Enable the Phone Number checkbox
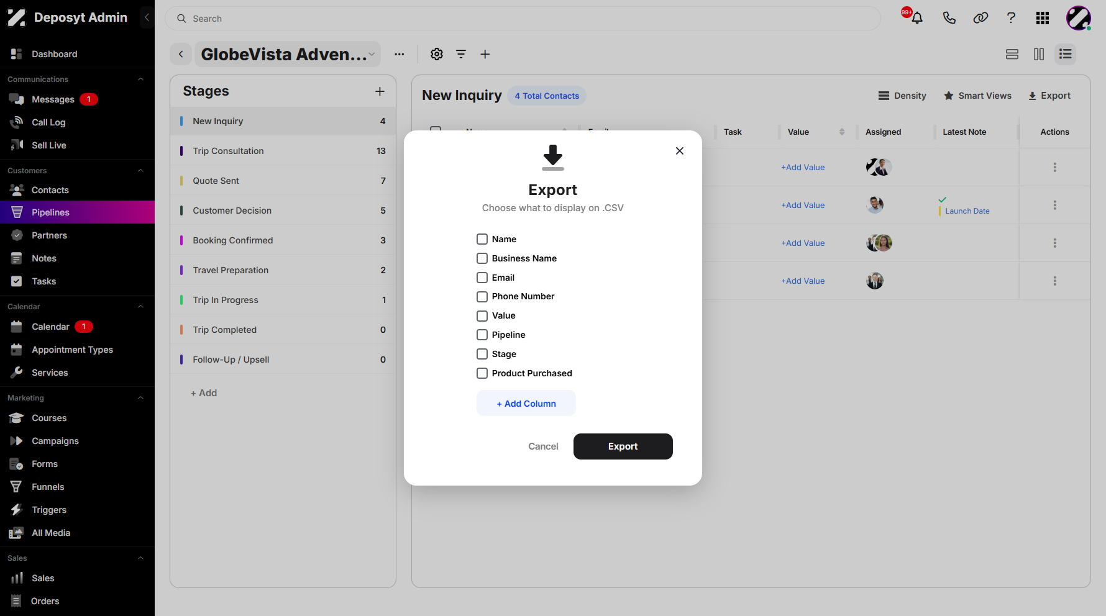Image resolution: width=1106 pixels, height=616 pixels. [x=482, y=296]
